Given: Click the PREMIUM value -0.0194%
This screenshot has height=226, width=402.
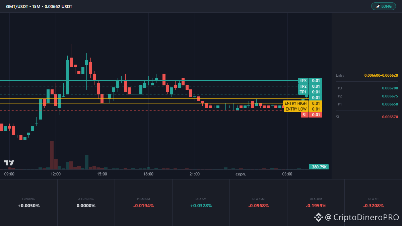Looking at the screenshot, I should pyautogui.click(x=143, y=206).
